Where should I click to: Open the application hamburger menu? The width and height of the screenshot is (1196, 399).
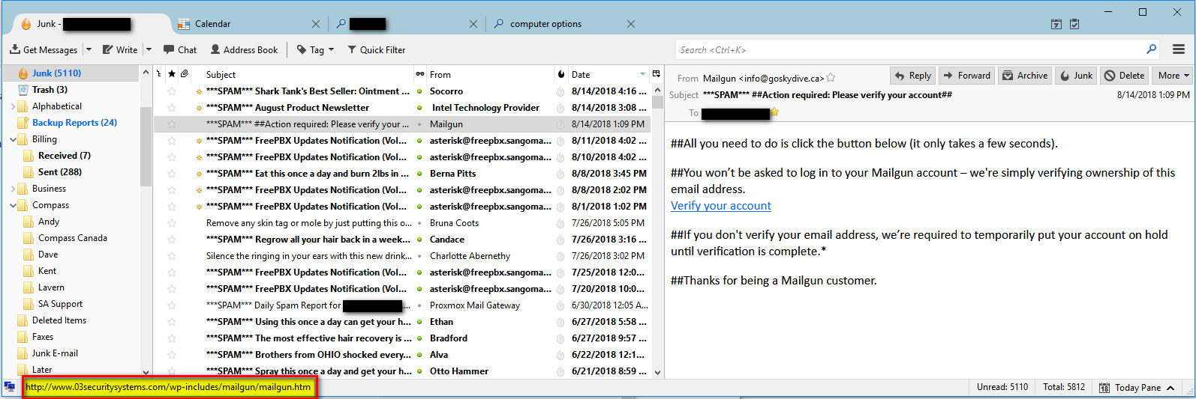pos(1179,49)
